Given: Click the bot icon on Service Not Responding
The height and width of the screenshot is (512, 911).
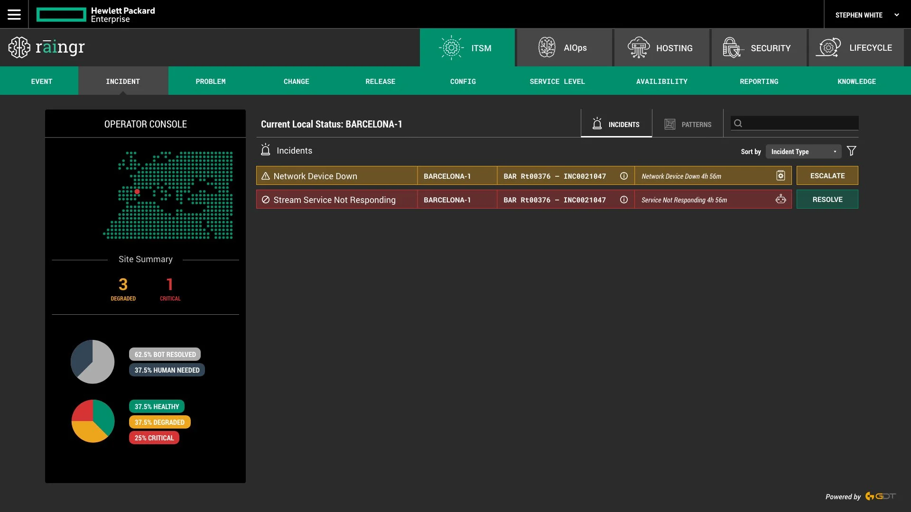Looking at the screenshot, I should (x=781, y=200).
